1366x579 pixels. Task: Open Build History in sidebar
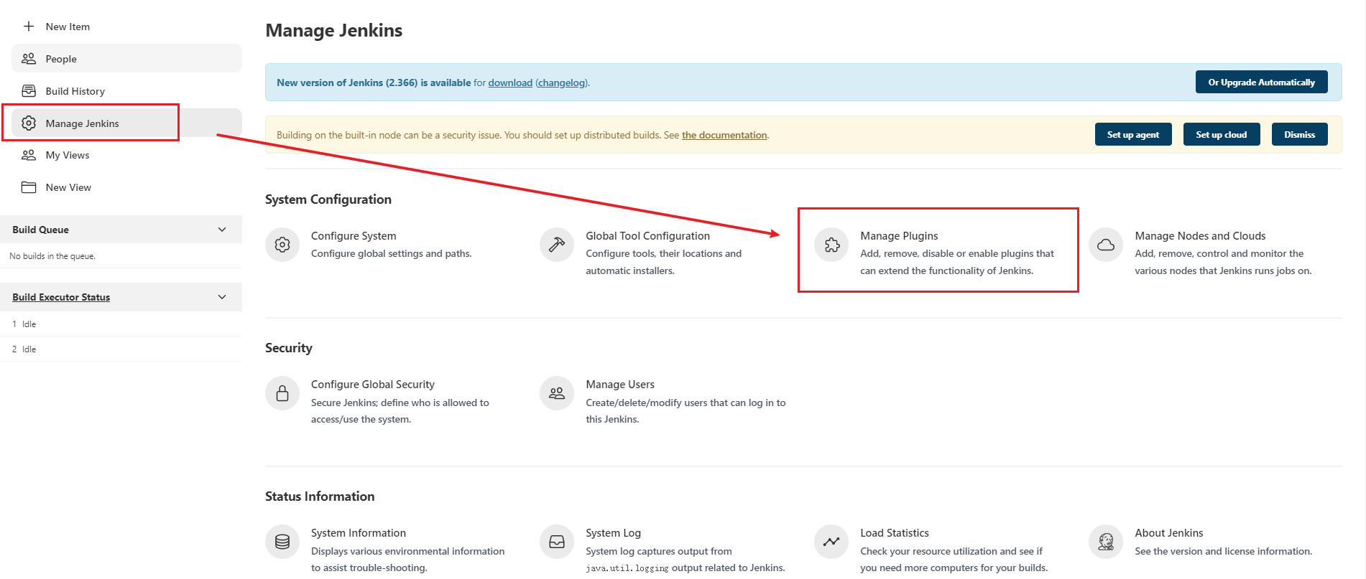tap(126, 91)
